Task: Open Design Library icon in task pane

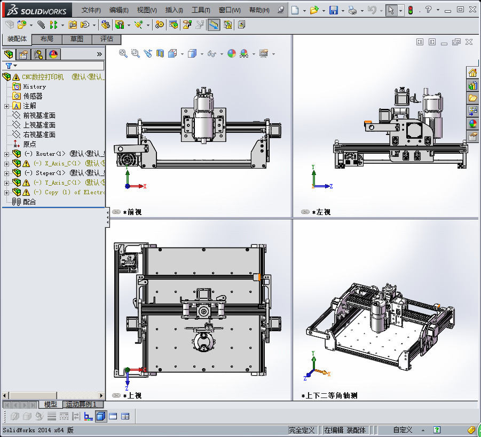Action: tap(472, 85)
